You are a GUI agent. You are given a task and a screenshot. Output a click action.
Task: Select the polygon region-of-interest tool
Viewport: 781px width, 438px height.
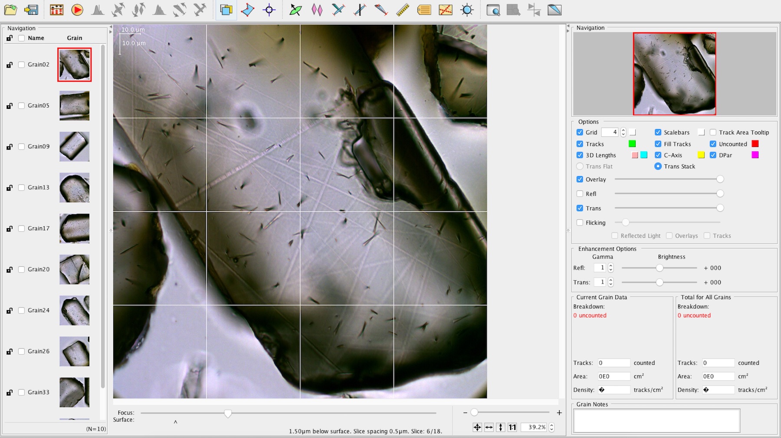248,10
